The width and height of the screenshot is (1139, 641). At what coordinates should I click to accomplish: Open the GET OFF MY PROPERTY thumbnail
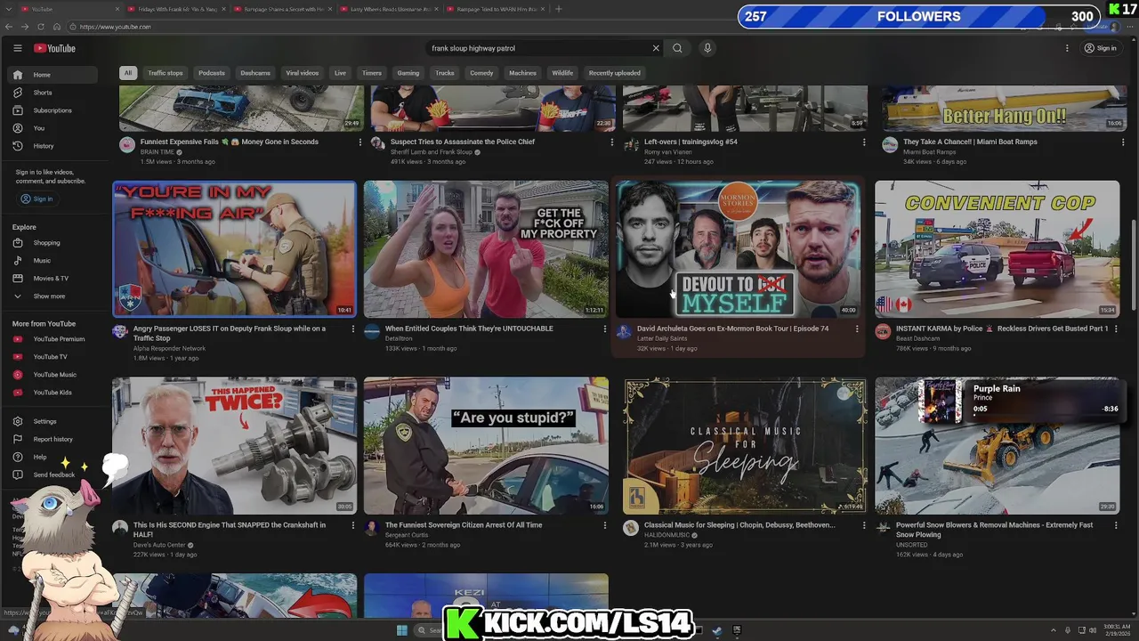(x=486, y=249)
